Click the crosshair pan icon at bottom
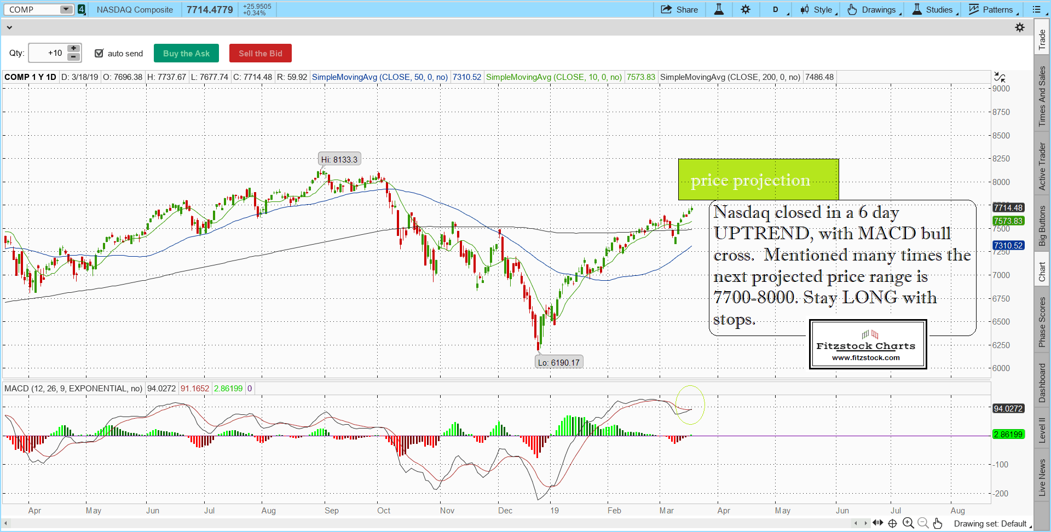Viewport: 1051px width, 532px height. pyautogui.click(x=892, y=523)
